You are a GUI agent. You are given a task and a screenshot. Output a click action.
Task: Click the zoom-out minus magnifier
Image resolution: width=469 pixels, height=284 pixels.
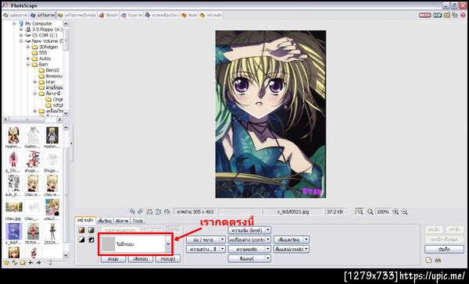(x=404, y=211)
